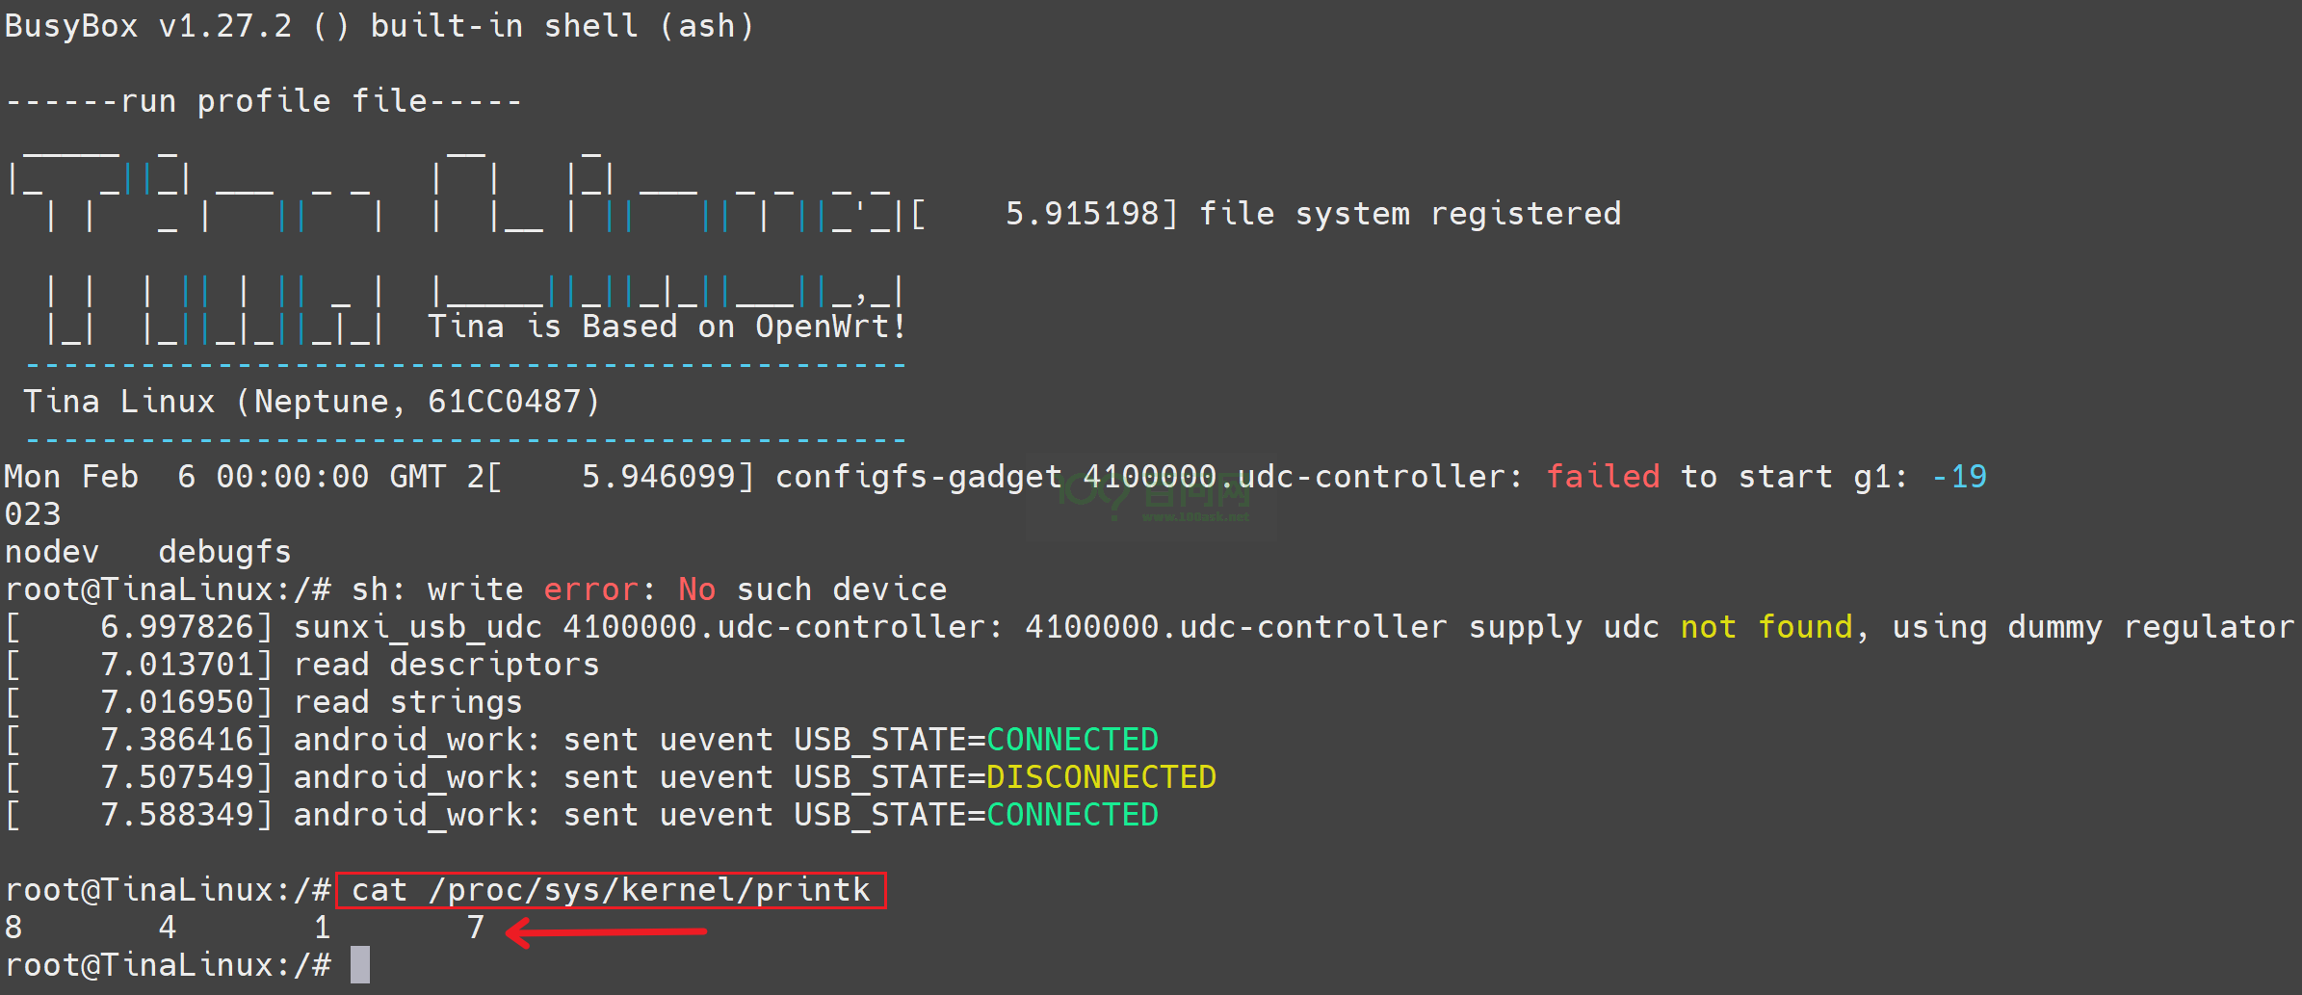Click the "debugfs" text
The height and width of the screenshot is (995, 2302).
point(224,552)
